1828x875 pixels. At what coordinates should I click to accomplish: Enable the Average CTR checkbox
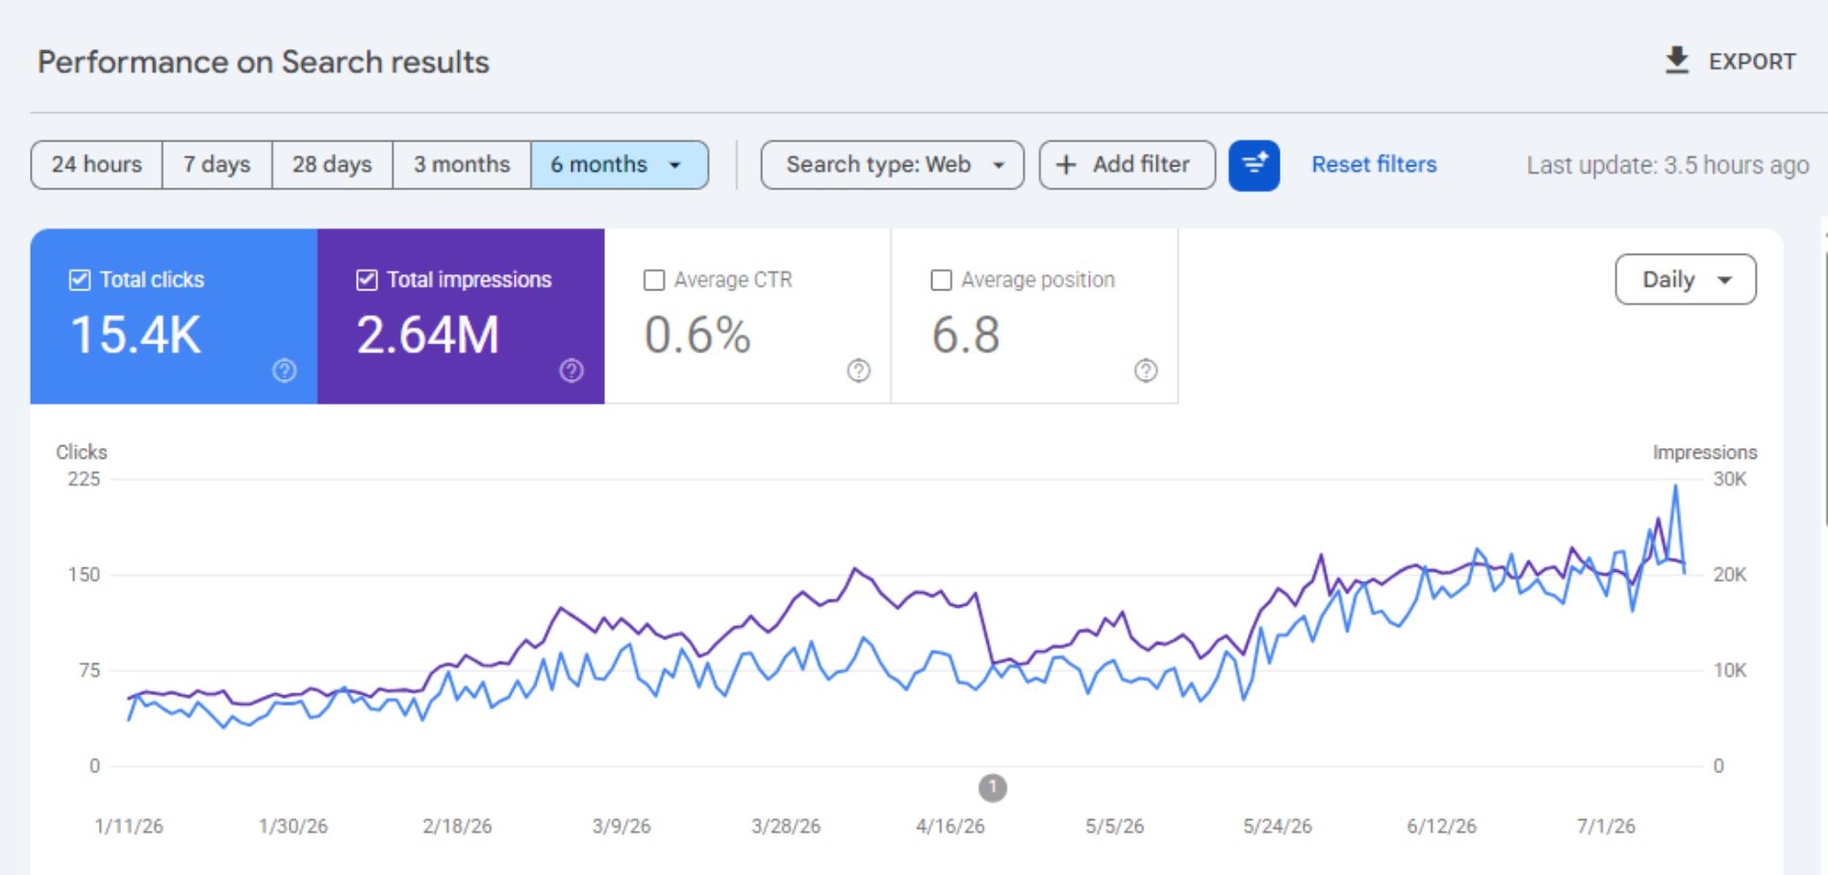coord(654,280)
